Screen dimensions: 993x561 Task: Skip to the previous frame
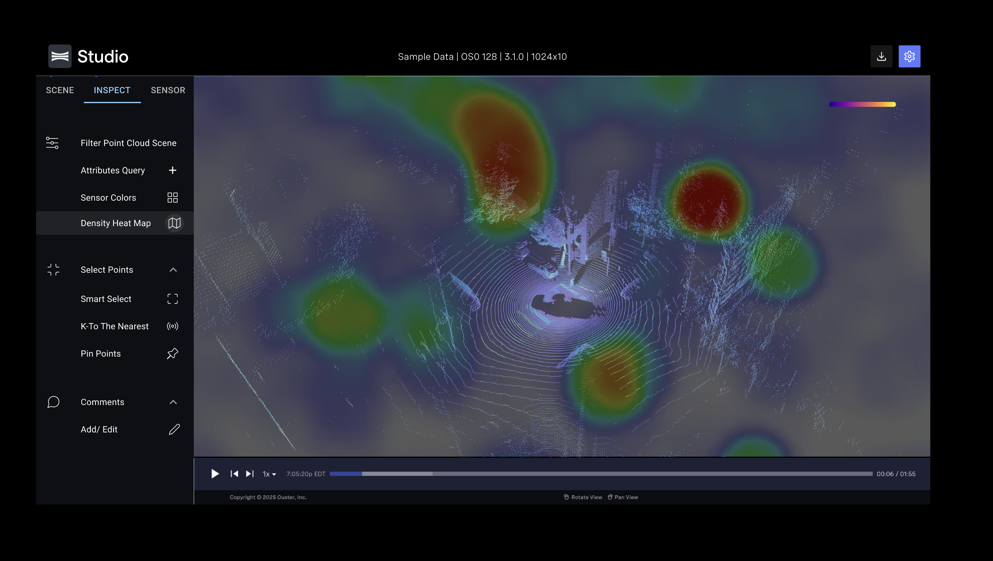[x=234, y=474]
